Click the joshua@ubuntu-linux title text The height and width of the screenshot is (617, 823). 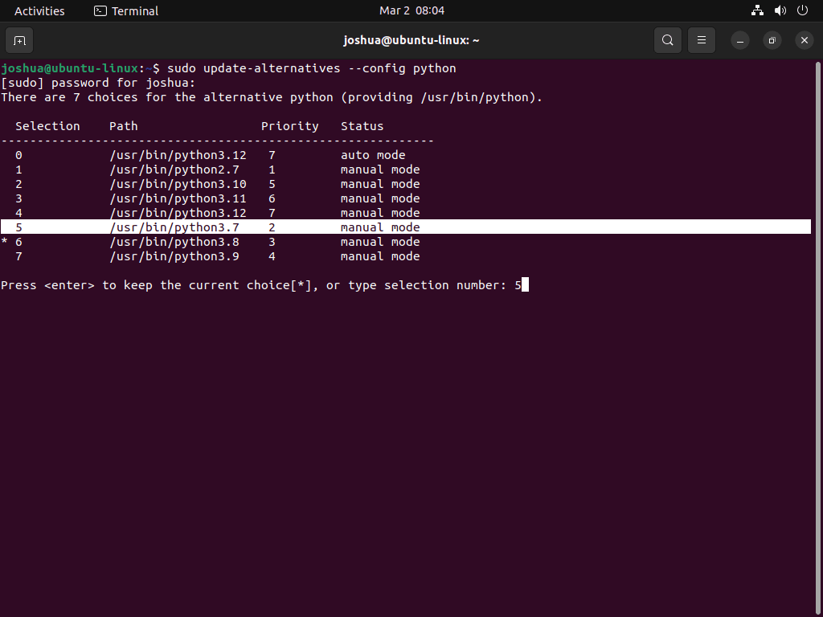click(411, 40)
